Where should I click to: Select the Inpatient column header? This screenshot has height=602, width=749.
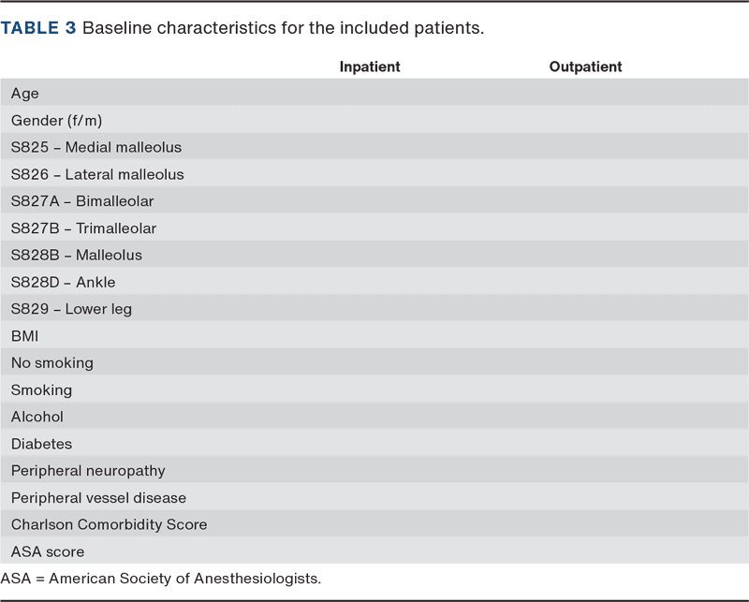point(370,67)
